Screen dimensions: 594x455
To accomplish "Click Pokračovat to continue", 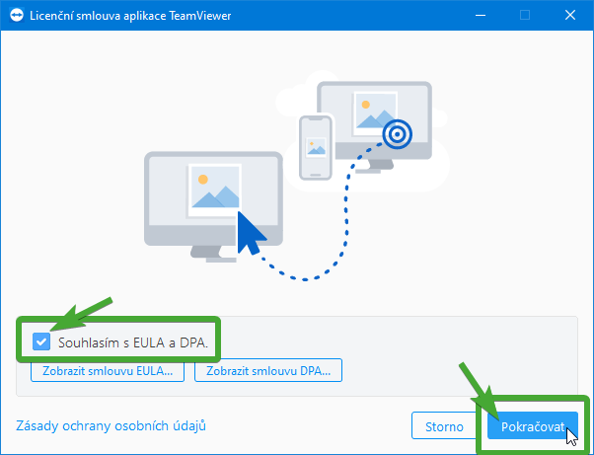I will pos(533,426).
